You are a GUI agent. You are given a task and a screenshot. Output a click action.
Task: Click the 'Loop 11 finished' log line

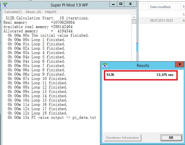[37, 83]
